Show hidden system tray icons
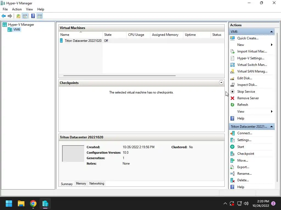This screenshot has height=210, width=281. pos(225,203)
